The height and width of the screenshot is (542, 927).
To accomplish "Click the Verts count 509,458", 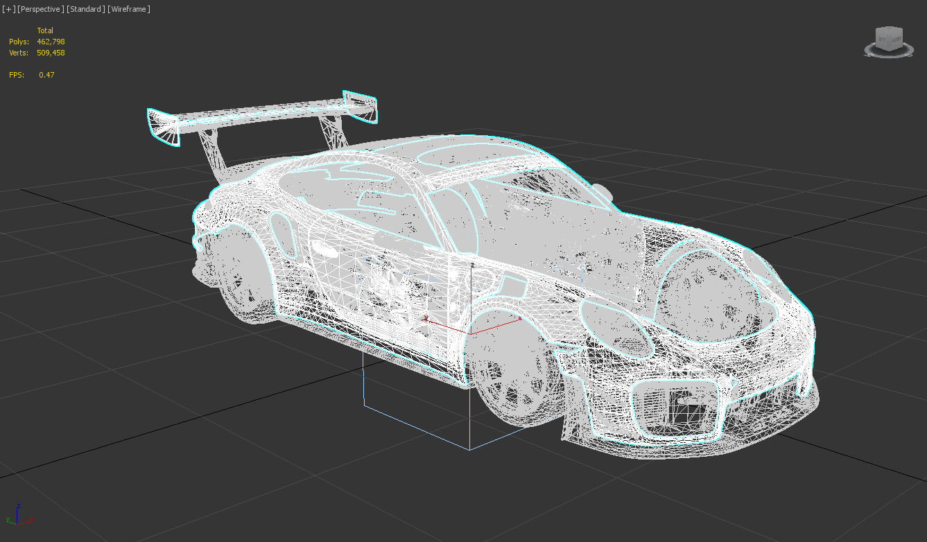I will point(51,53).
